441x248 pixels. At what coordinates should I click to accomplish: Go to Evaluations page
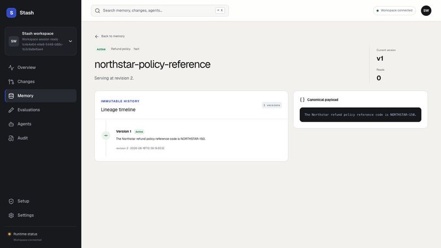tap(40, 110)
